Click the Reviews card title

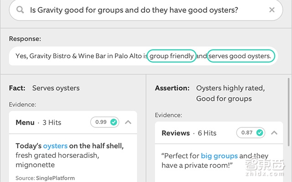point(176,133)
